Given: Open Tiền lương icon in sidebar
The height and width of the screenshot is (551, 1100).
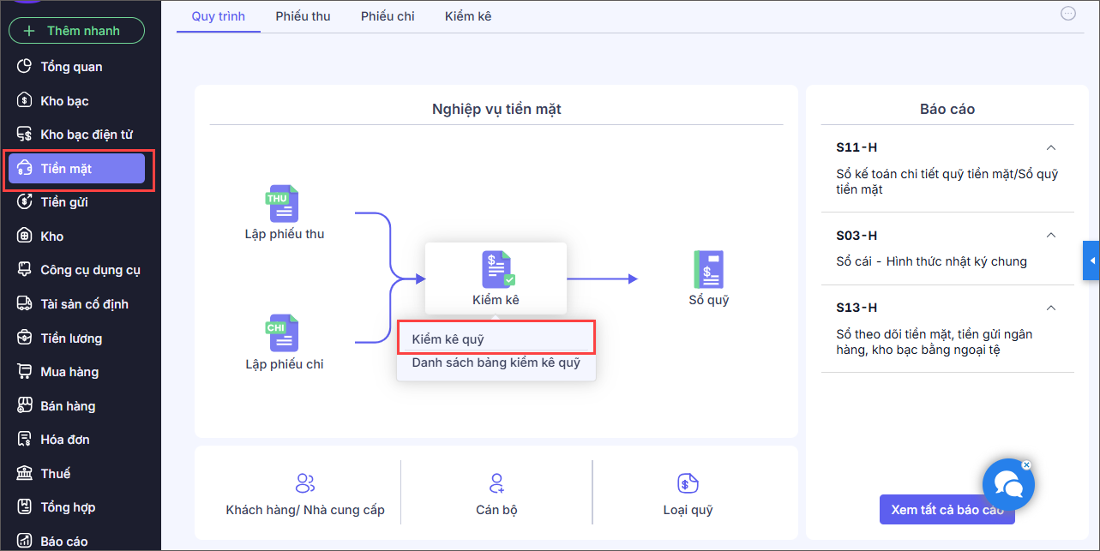Looking at the screenshot, I should click(x=25, y=338).
